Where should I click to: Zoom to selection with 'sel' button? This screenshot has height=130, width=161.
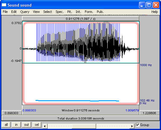(37, 125)
